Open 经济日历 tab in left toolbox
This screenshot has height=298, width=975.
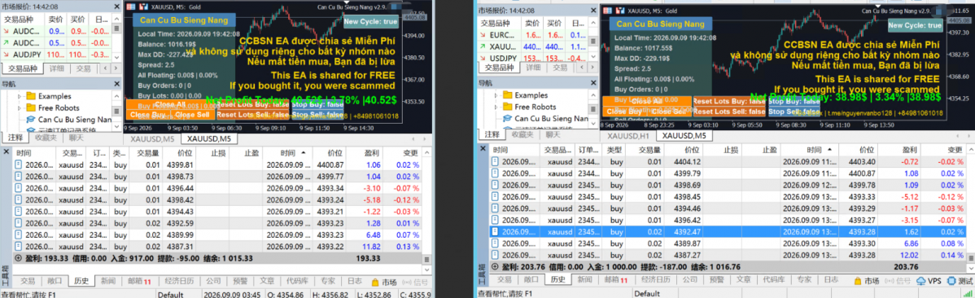pyautogui.click(x=179, y=281)
